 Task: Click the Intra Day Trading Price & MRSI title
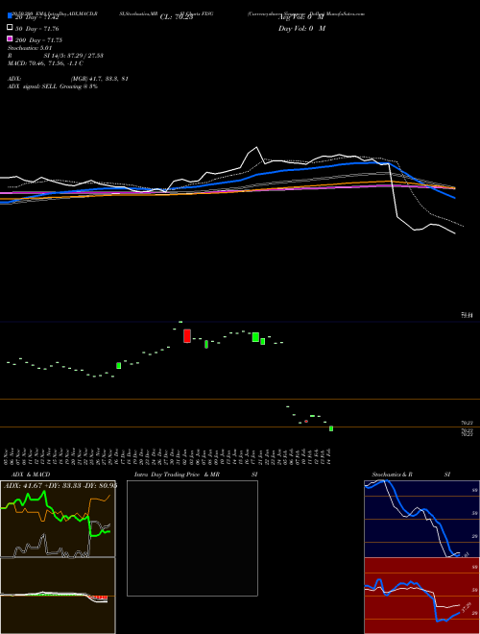196,475
